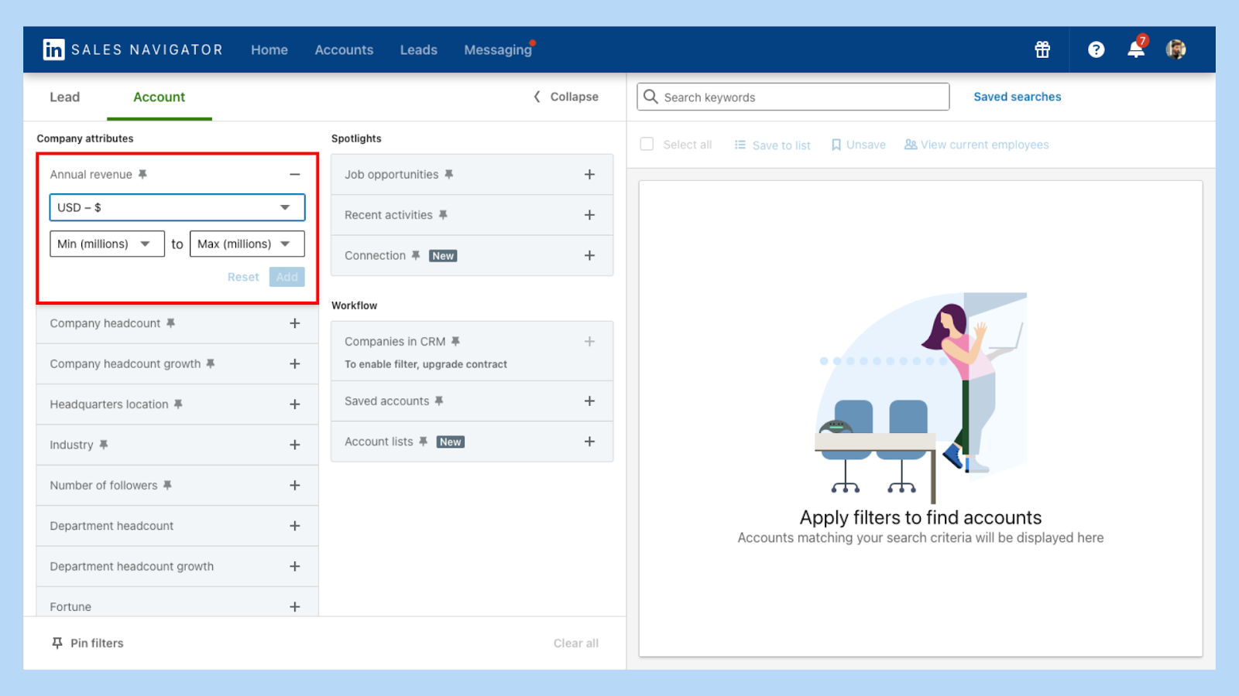Click the New badge beside Account lists
This screenshot has width=1239, height=696.
point(451,442)
